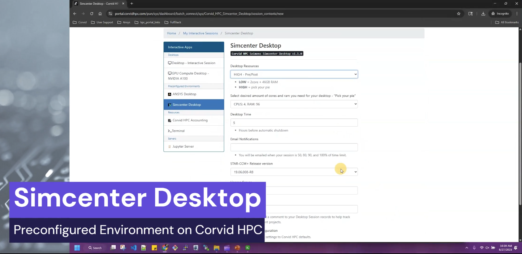
Task: Open Wi-Fi network settings in tray
Action: [x=481, y=248]
